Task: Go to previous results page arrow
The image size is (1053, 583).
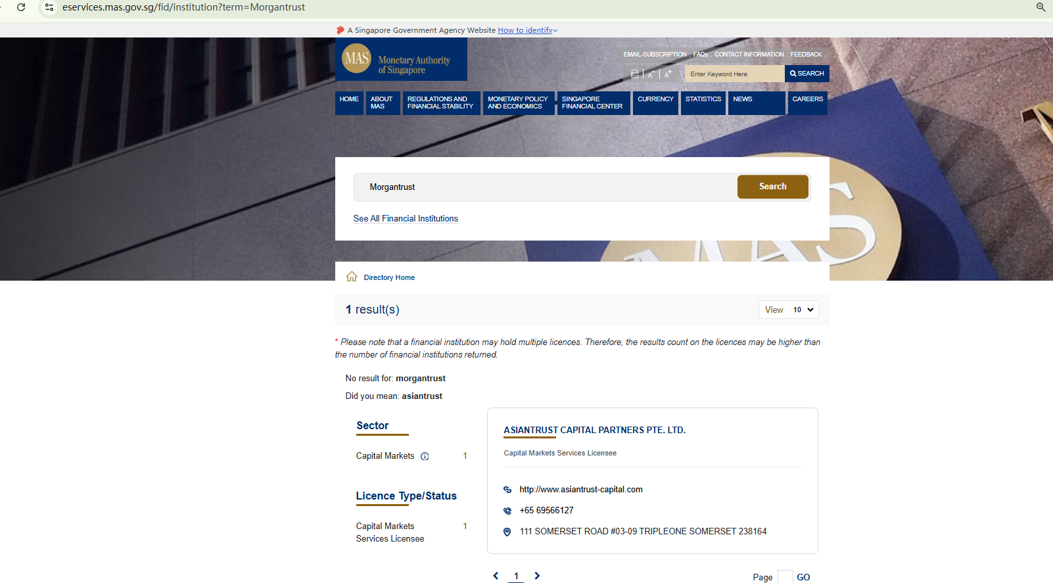Action: [496, 576]
